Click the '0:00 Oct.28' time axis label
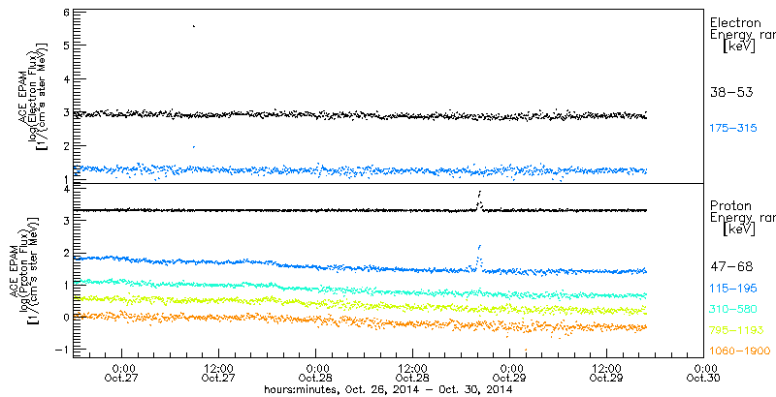The image size is (776, 397). click(x=316, y=373)
